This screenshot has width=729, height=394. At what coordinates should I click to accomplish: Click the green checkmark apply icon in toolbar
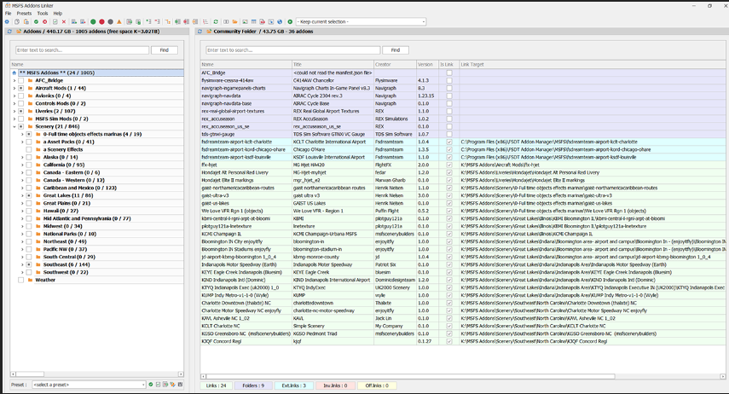coord(37,22)
